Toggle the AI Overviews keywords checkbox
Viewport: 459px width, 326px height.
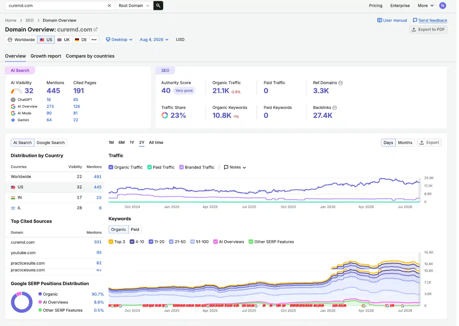pos(215,242)
